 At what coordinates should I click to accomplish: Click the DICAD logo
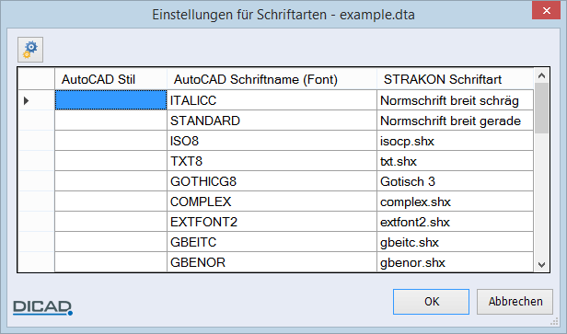(42, 307)
